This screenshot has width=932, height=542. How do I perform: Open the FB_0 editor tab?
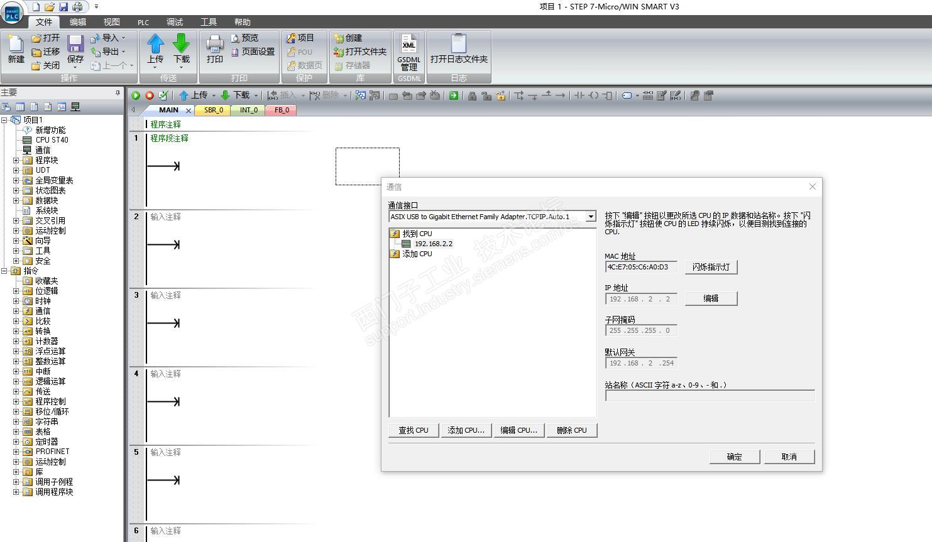[282, 110]
